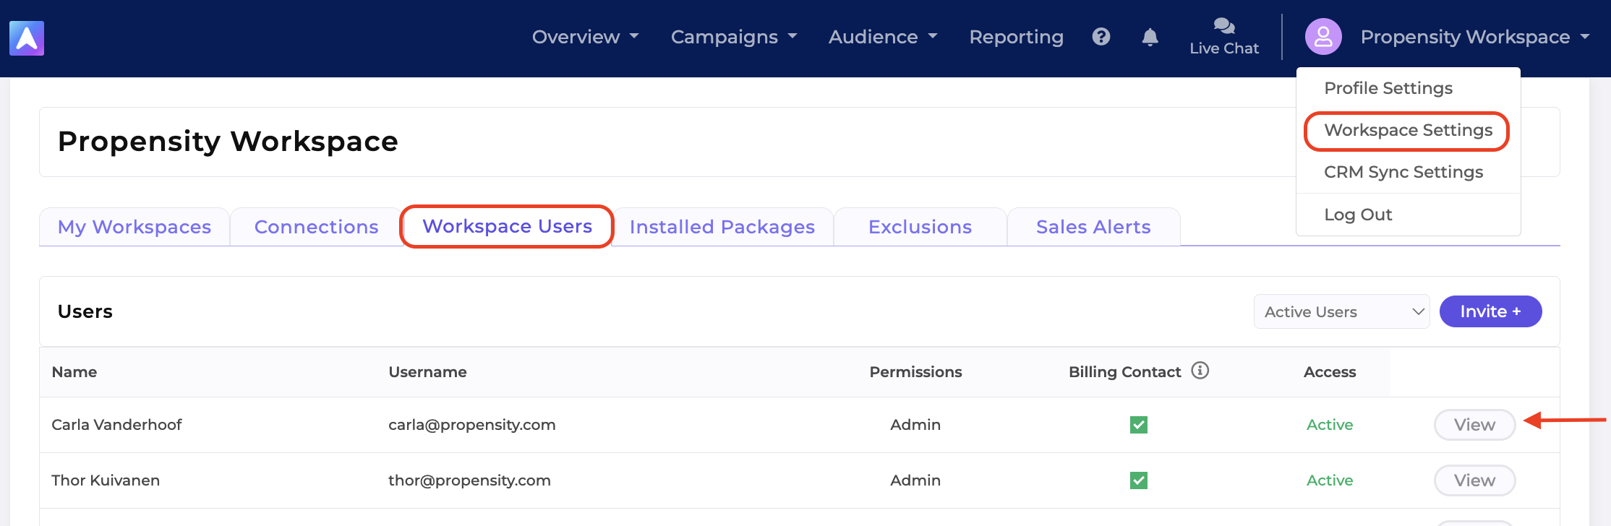Collapse the Propensity Workspace account menu
This screenshot has width=1611, height=526.
[x=1475, y=37]
